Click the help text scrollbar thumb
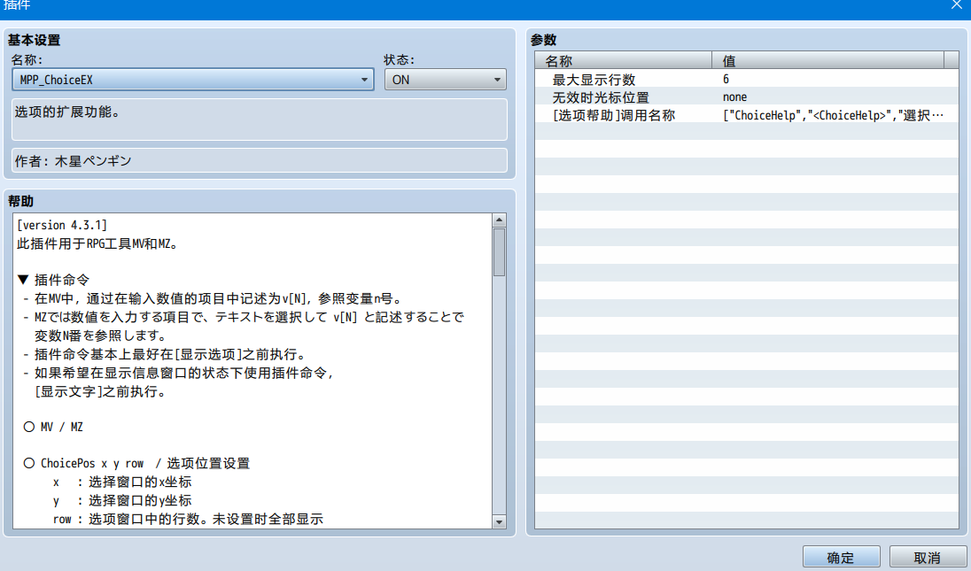 pyautogui.click(x=499, y=252)
